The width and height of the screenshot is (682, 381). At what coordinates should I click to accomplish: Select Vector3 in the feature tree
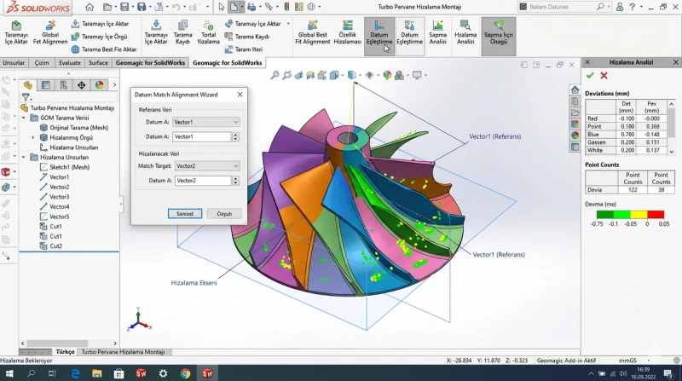[55, 197]
